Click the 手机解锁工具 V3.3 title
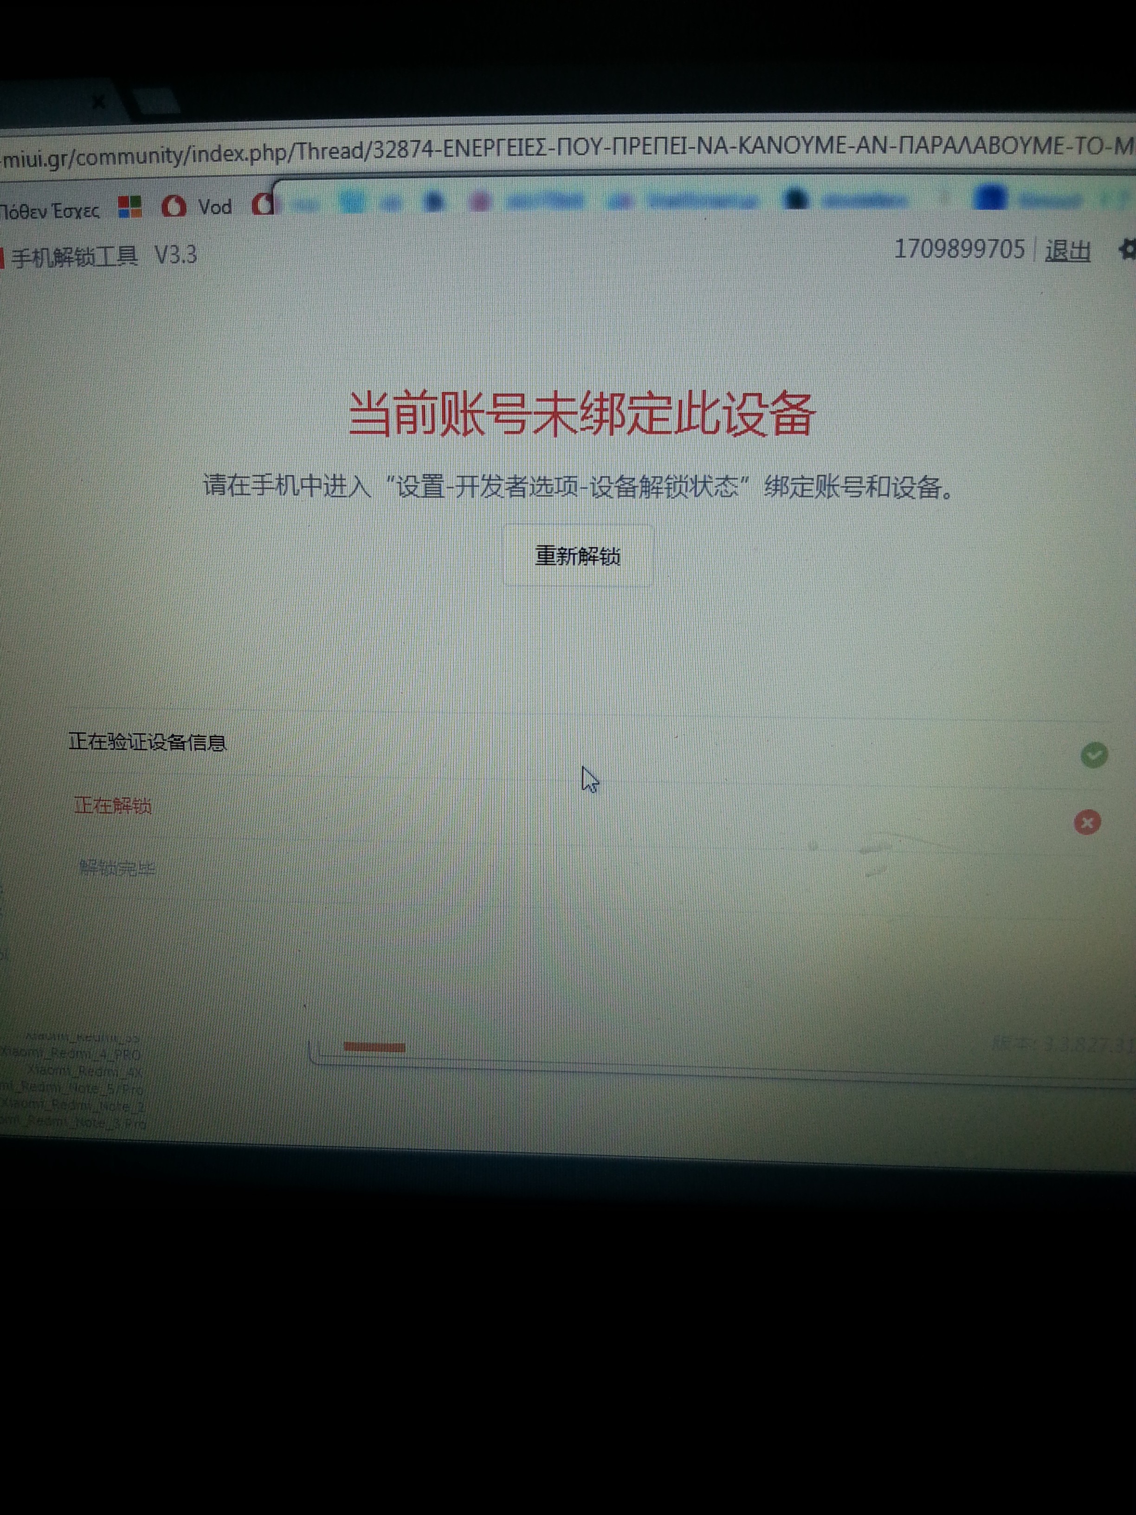Viewport: 1136px width, 1515px height. click(x=103, y=256)
